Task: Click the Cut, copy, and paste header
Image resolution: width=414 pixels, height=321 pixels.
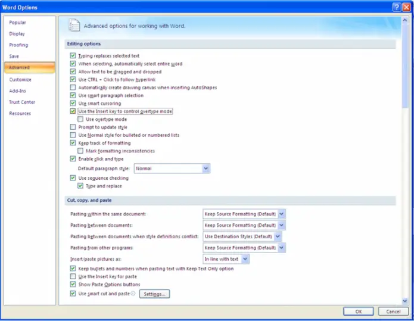Action: [230, 200]
